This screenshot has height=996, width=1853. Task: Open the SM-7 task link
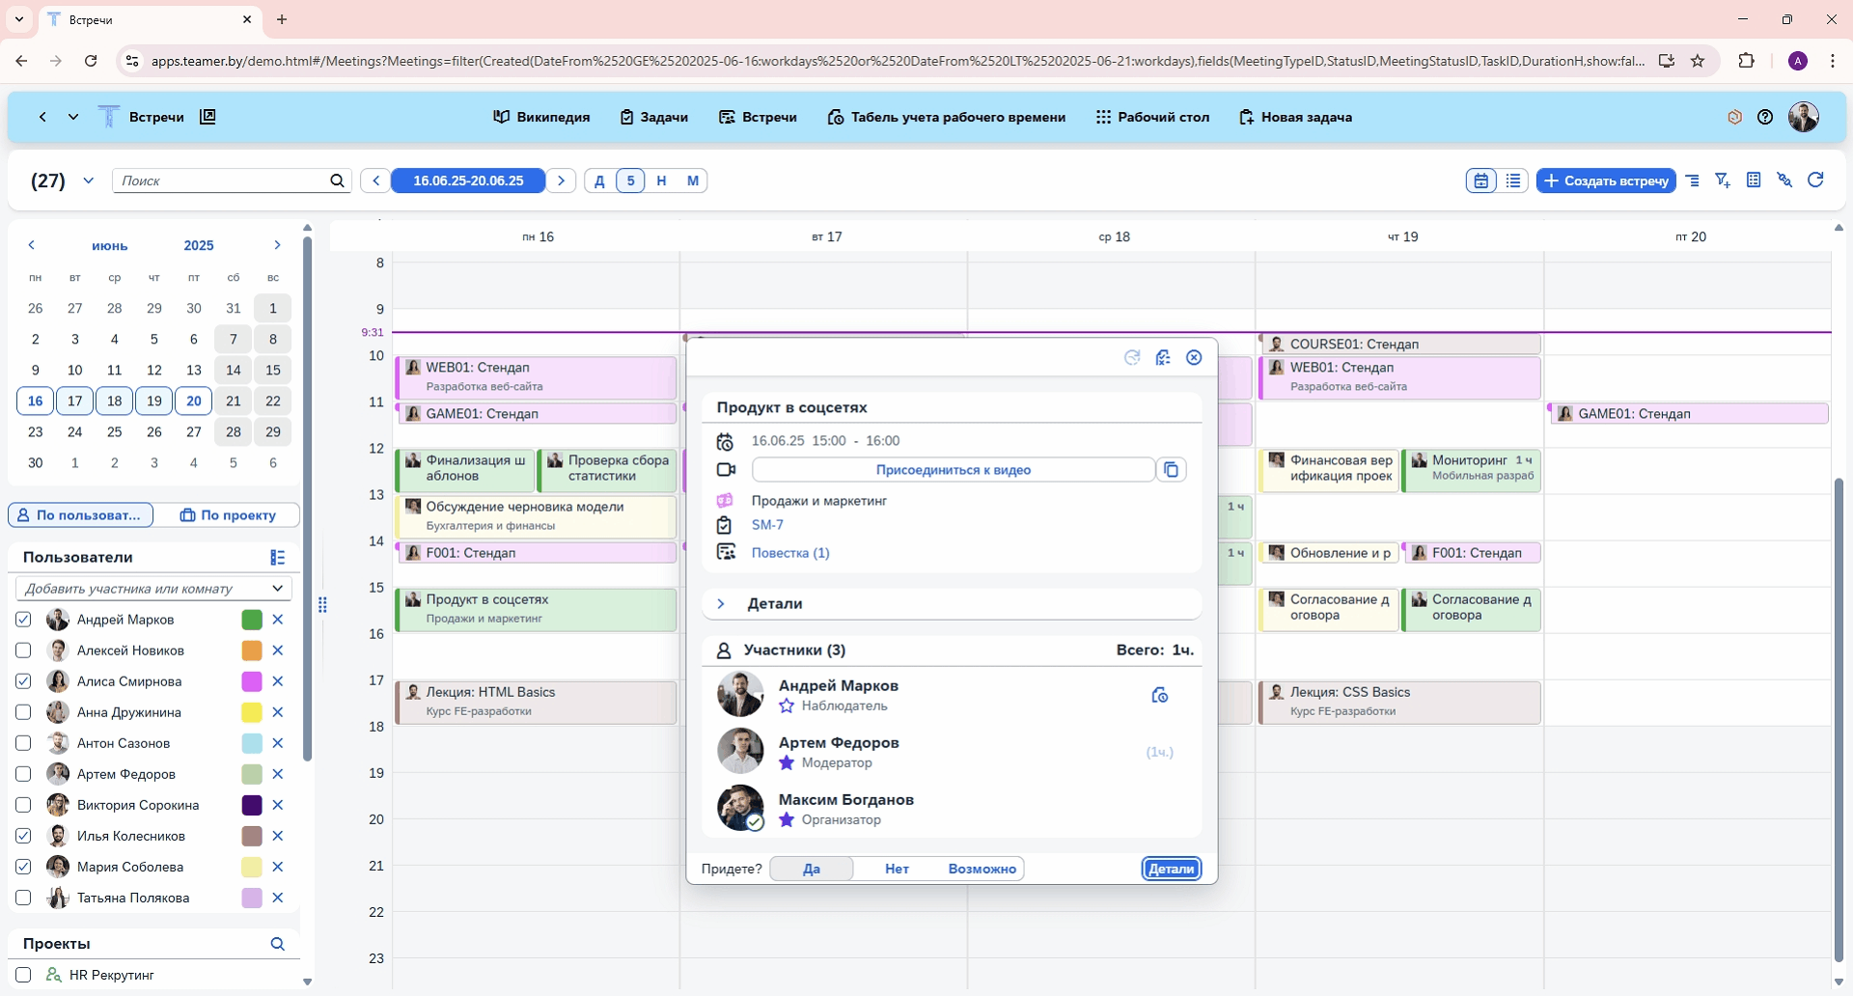pos(767,525)
